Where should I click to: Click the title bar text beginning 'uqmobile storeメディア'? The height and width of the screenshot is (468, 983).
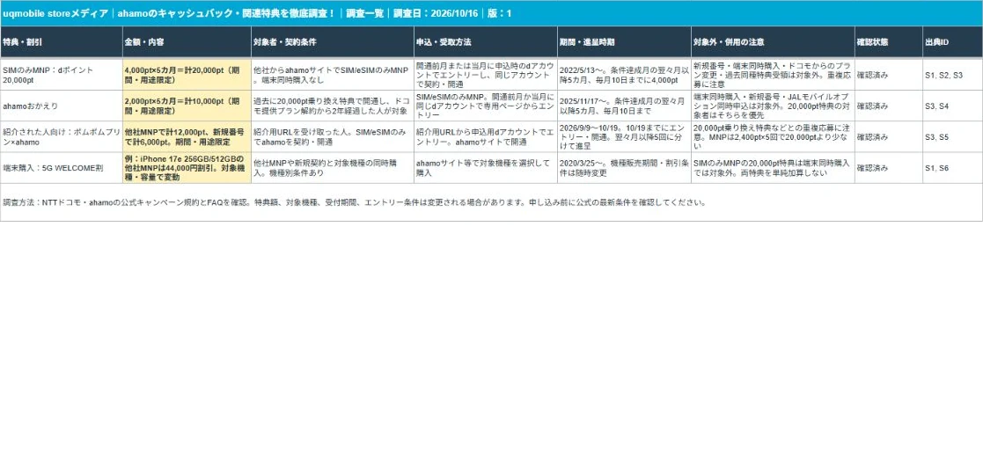(x=257, y=13)
